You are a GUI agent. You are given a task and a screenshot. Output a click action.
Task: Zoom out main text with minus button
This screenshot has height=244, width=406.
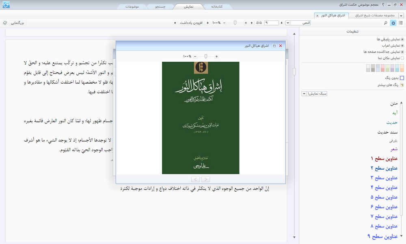pos(224,23)
